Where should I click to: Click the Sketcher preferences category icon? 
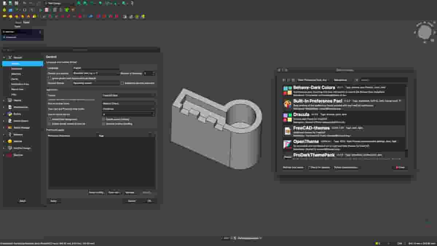pos(10,155)
